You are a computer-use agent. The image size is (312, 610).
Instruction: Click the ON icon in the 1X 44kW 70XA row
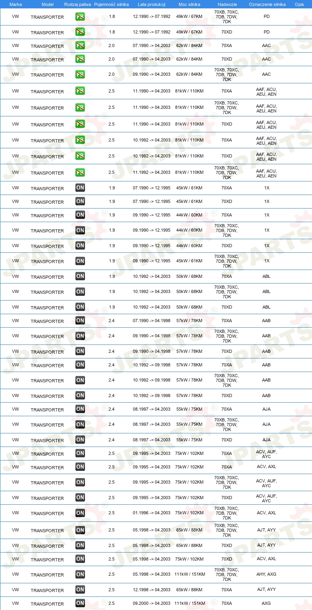[x=80, y=215]
